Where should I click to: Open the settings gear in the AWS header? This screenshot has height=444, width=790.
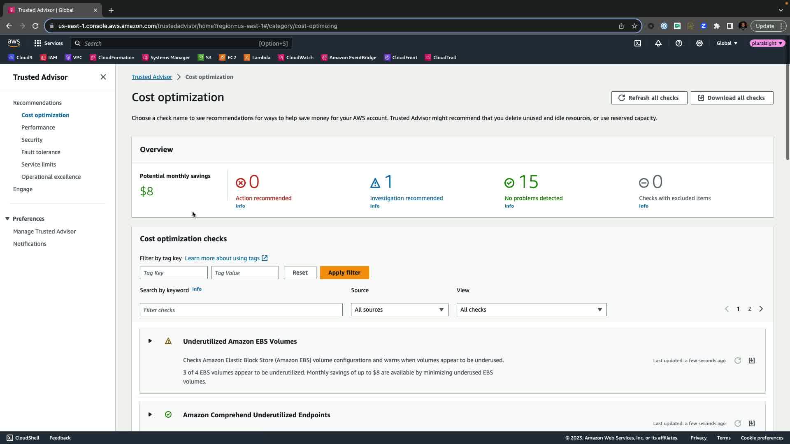pyautogui.click(x=699, y=43)
